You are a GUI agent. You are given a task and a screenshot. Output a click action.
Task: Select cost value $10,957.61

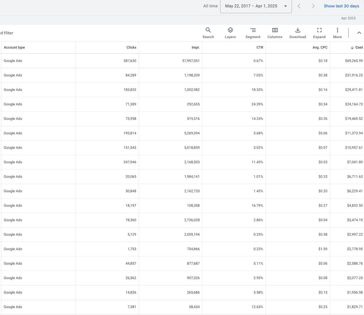(354, 148)
